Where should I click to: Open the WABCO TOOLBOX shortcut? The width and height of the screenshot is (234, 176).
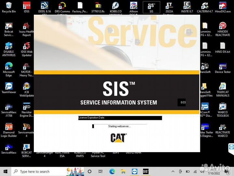tap(223, 110)
